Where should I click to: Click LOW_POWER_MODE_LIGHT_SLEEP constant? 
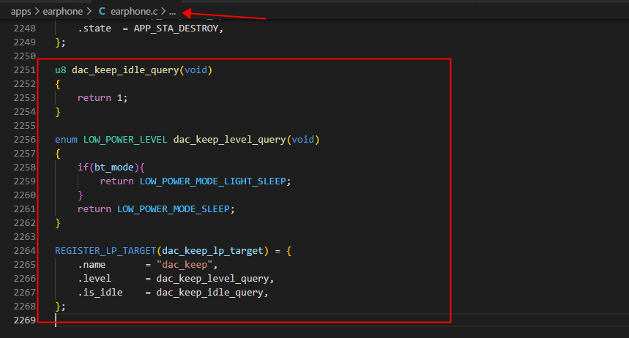click(212, 181)
